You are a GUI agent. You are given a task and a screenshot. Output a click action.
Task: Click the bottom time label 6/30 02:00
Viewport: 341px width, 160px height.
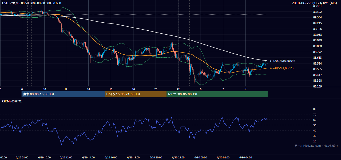(223, 158)
